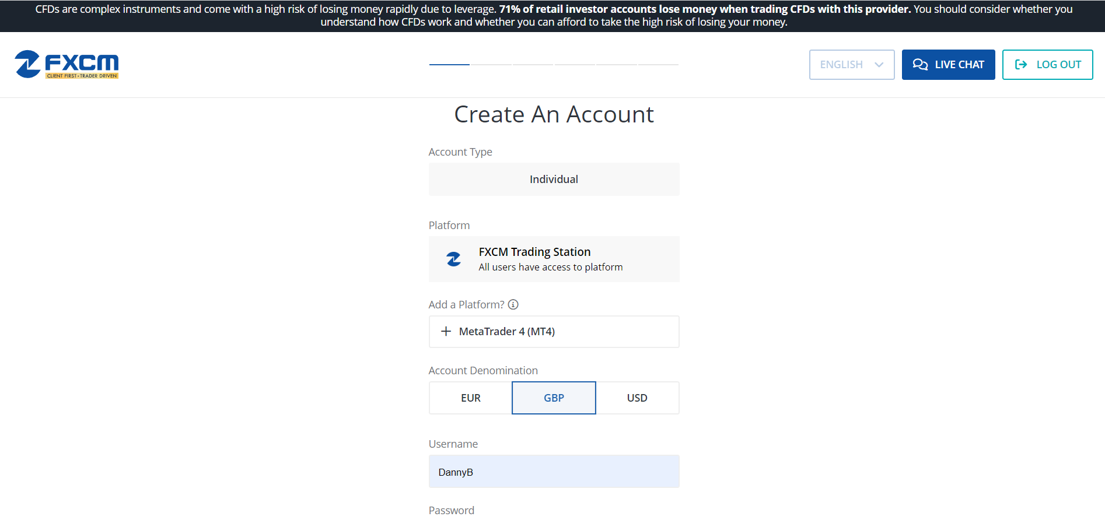This screenshot has height=520, width=1105.
Task: Click the first step of progress bar
Action: coord(449,64)
